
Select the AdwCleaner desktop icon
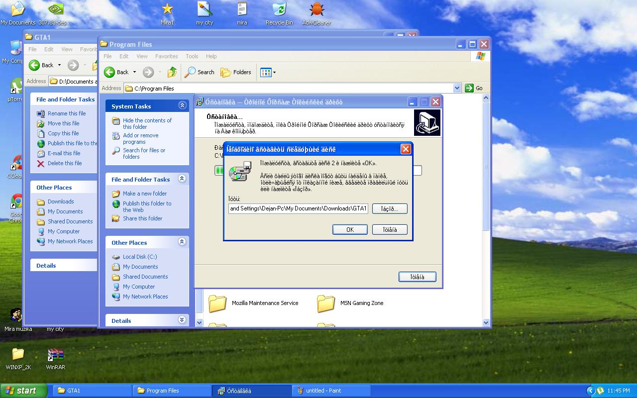(x=317, y=13)
